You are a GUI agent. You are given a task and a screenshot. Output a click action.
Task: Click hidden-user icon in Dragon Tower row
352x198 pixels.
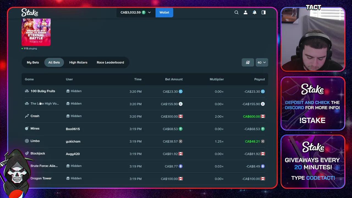point(68,178)
